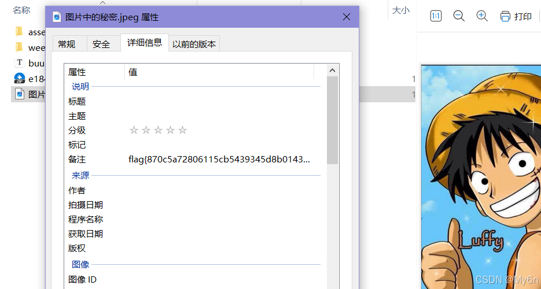Close the 属性 properties dialog

point(347,17)
